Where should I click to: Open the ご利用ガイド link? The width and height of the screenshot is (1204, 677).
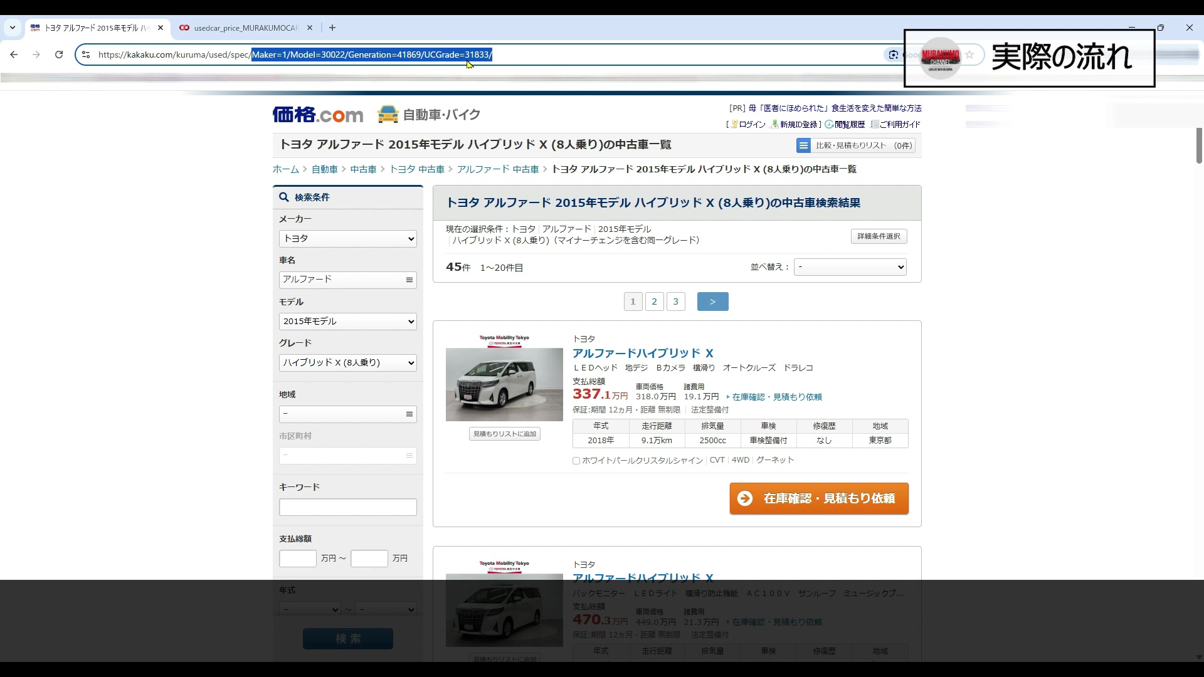(899, 125)
